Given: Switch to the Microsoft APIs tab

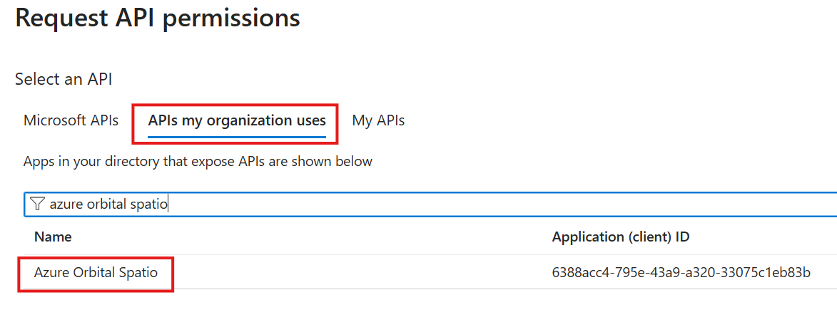Looking at the screenshot, I should (x=71, y=120).
